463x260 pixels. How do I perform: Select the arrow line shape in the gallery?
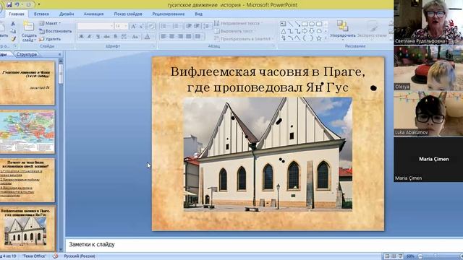[297, 24]
